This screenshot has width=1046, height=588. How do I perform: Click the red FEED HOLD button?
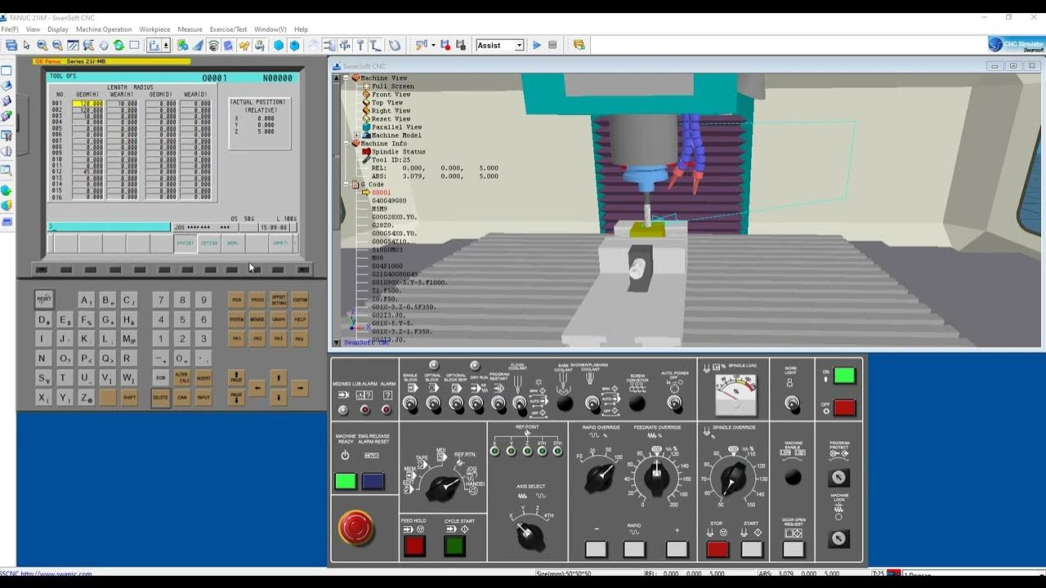pos(414,546)
